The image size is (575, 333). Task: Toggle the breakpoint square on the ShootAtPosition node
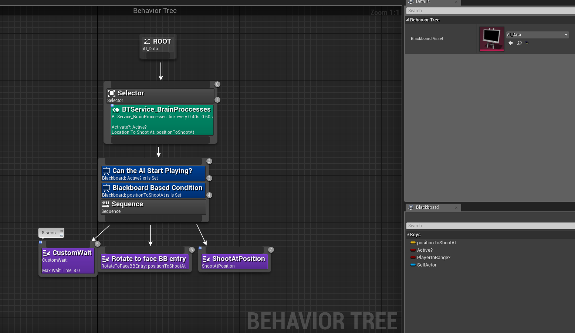pyautogui.click(x=200, y=248)
